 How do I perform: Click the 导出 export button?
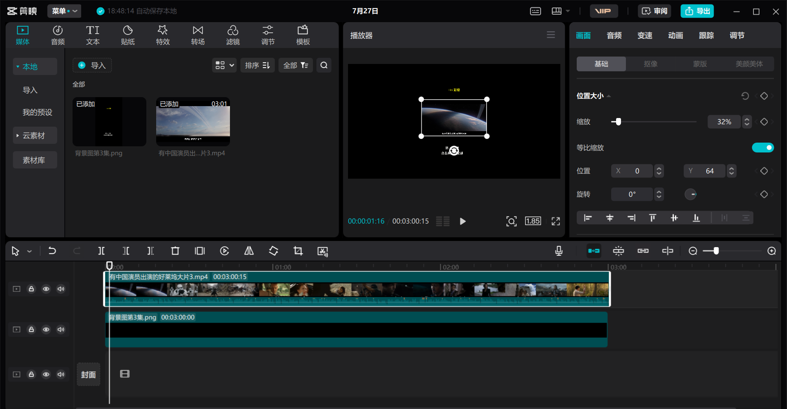[x=697, y=11]
